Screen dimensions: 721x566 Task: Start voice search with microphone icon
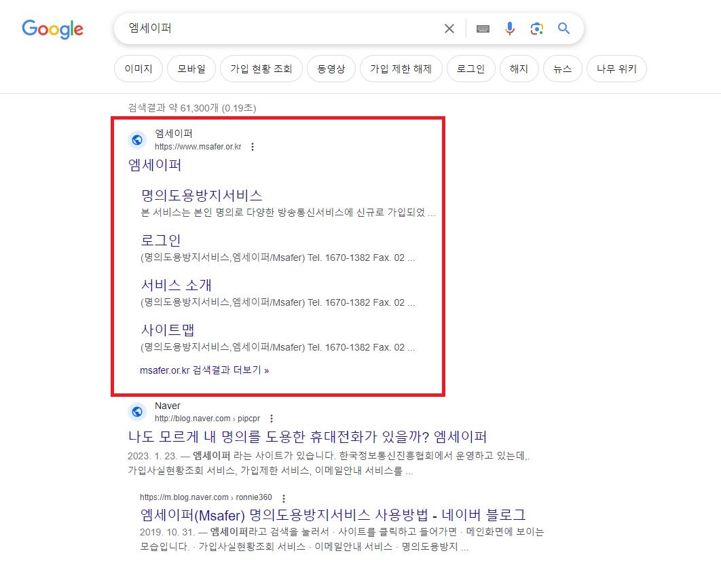(x=509, y=29)
